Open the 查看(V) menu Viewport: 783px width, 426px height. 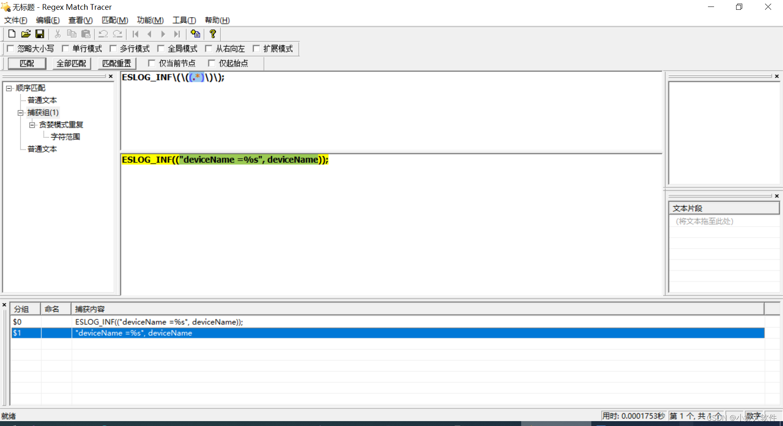(x=80, y=20)
